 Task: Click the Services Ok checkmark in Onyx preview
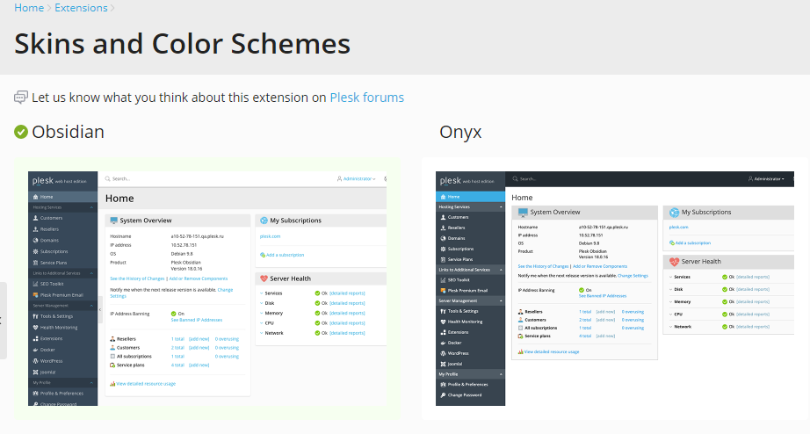725,277
